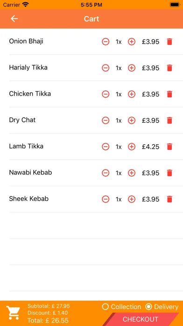Delete Lamb Tikka from the cart

tap(169, 147)
